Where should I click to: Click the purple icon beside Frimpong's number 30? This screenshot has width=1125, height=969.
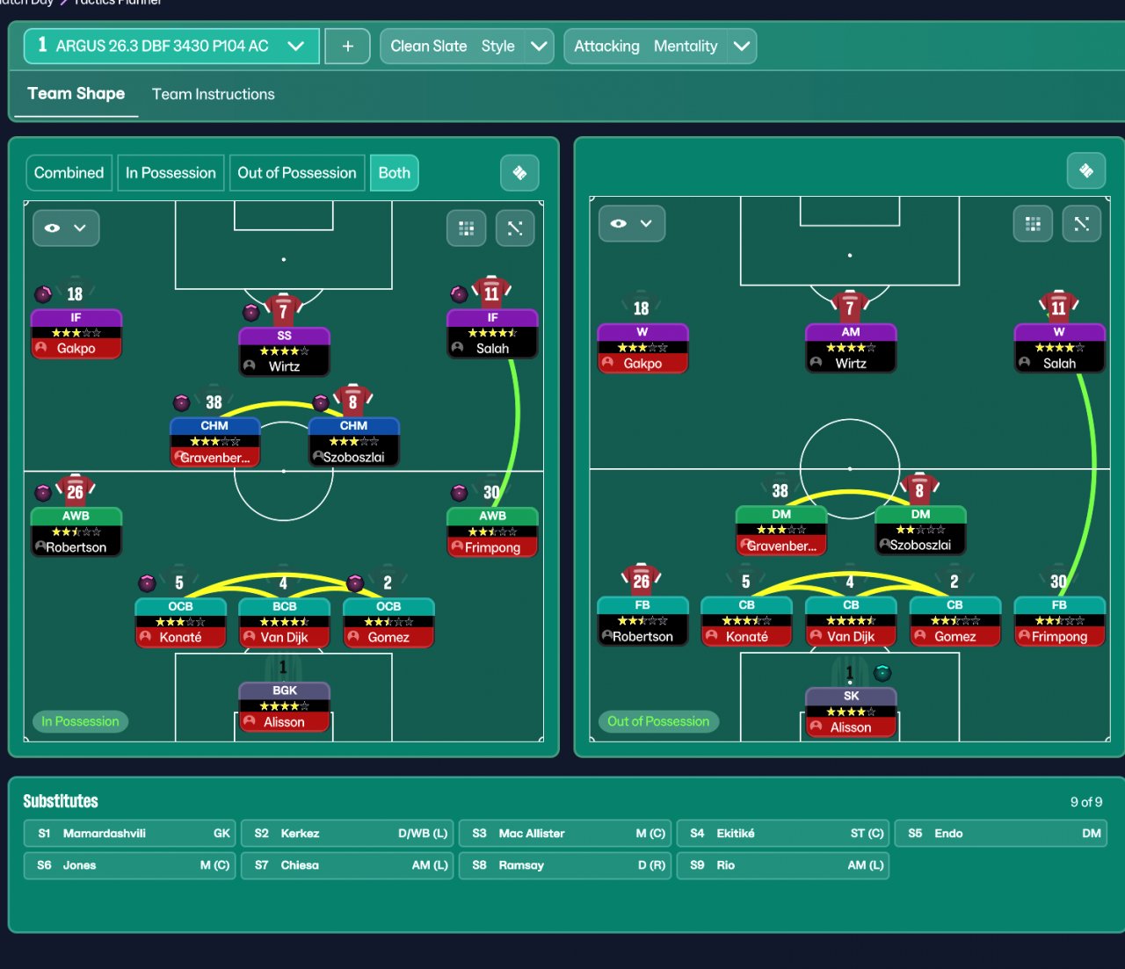(x=459, y=493)
